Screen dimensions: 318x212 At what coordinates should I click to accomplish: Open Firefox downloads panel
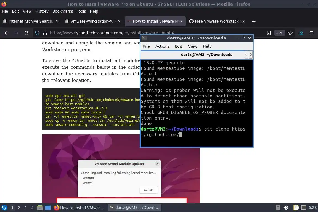[301, 33]
